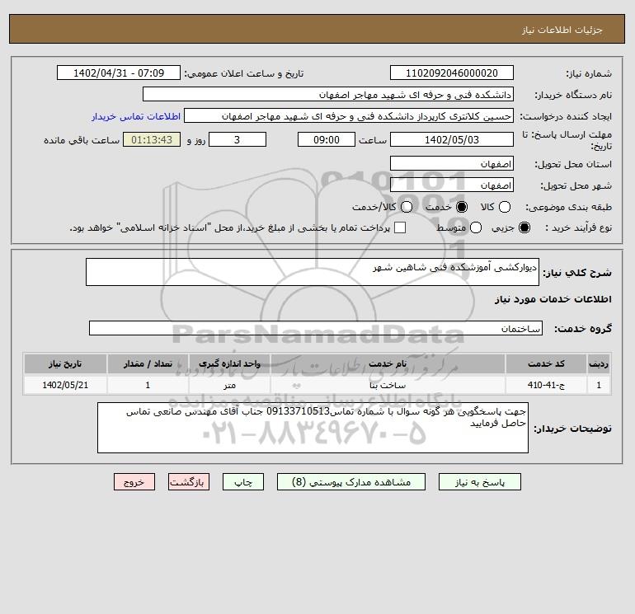Click the کد خدمت column header
This screenshot has width=635, height=614.
546,363
